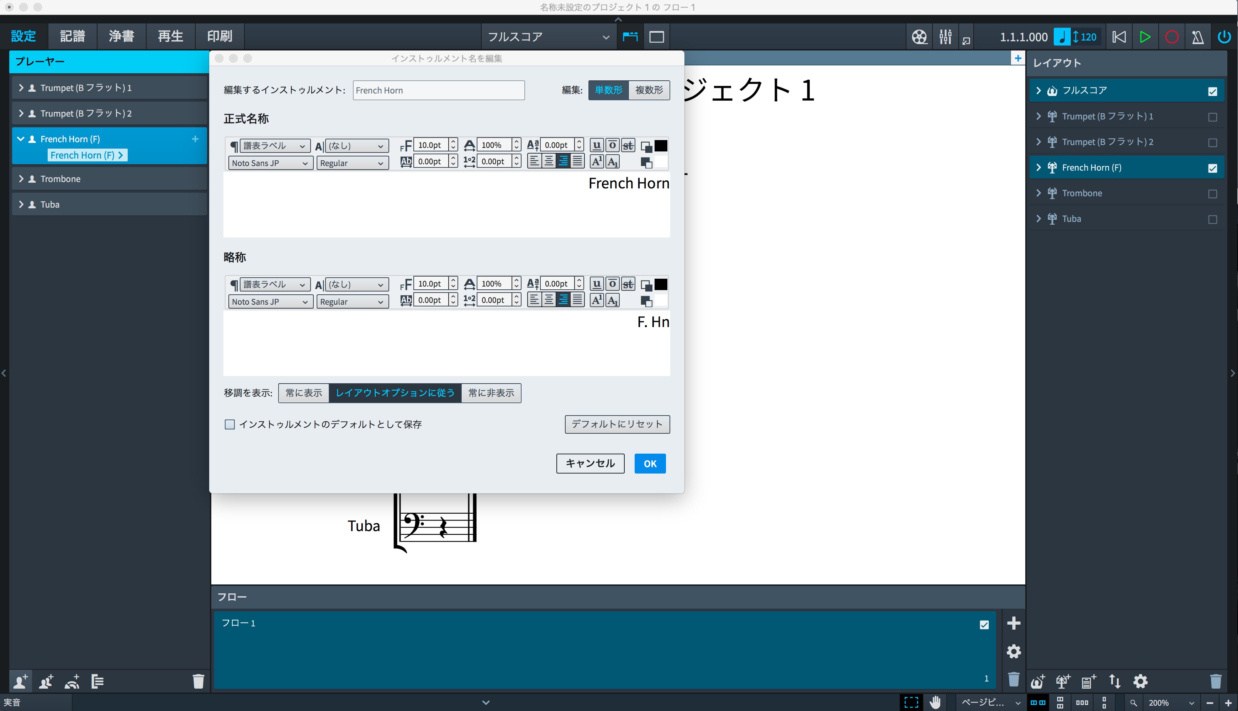Check the Tuba layout checkbox
Screen dimensions: 1238x711
tap(1212, 220)
